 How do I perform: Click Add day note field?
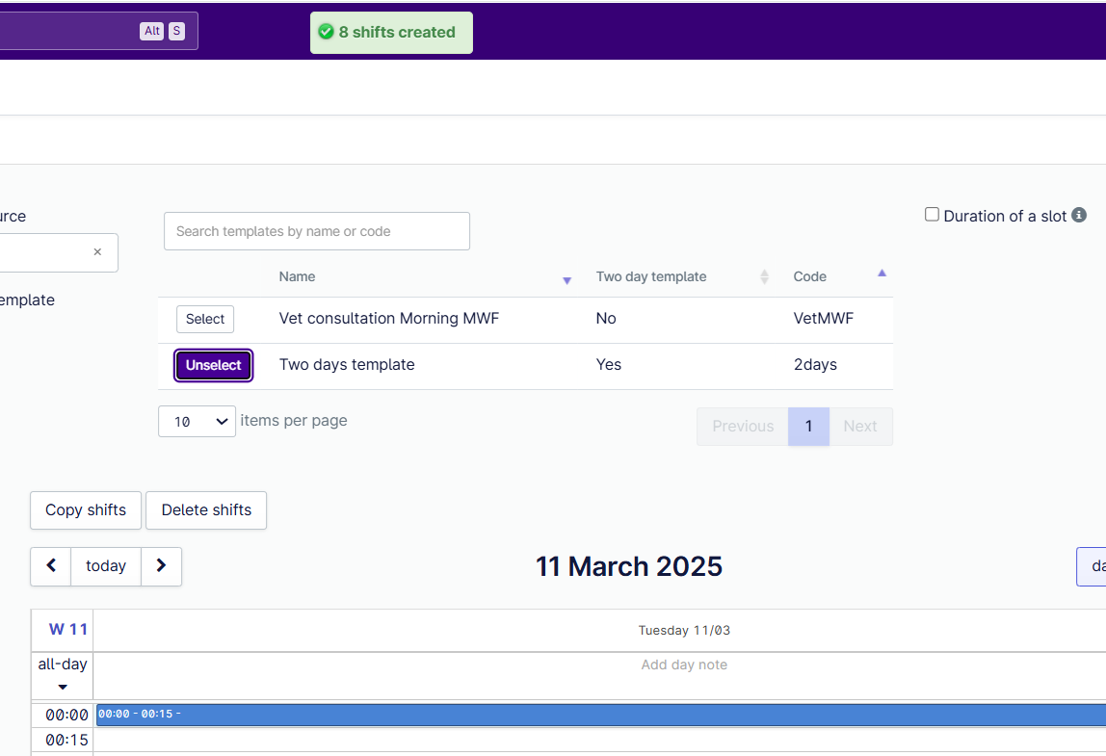pos(683,665)
